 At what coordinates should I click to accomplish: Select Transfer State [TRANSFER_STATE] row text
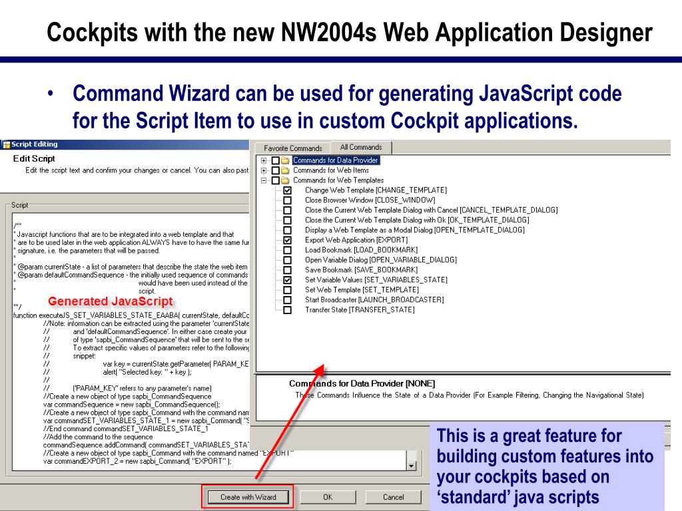tap(360, 310)
